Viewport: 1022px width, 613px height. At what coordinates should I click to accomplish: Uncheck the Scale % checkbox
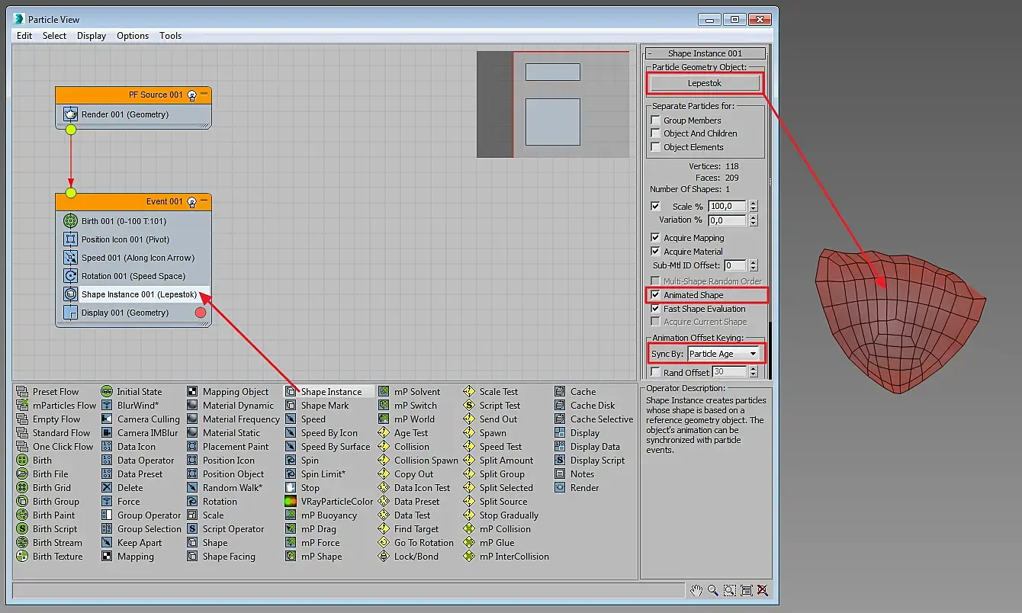tap(655, 207)
